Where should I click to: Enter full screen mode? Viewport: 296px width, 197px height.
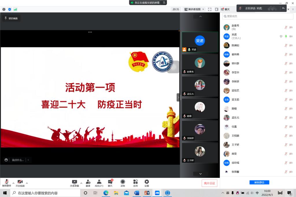tap(210, 9)
